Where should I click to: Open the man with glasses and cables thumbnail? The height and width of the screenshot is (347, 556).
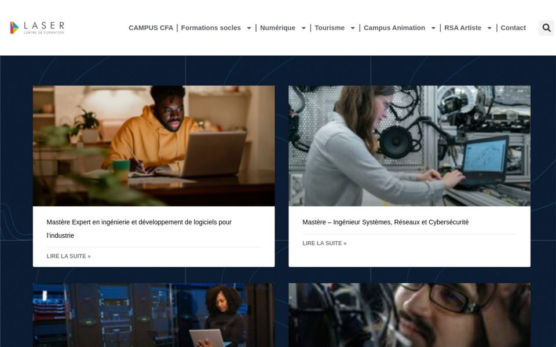pos(409,315)
